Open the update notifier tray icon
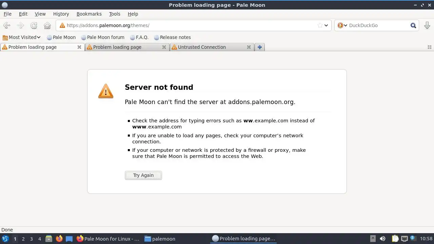 [413, 239]
